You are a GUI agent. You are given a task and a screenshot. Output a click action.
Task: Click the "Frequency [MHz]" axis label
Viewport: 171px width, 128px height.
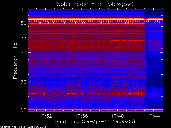[x=15, y=60]
